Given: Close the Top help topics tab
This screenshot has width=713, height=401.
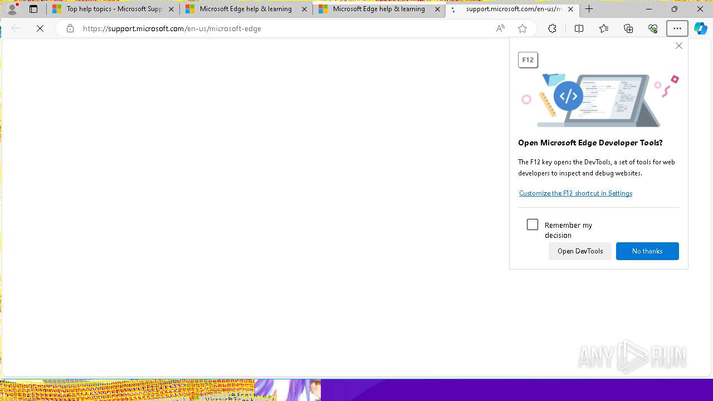Looking at the screenshot, I should (x=171, y=9).
